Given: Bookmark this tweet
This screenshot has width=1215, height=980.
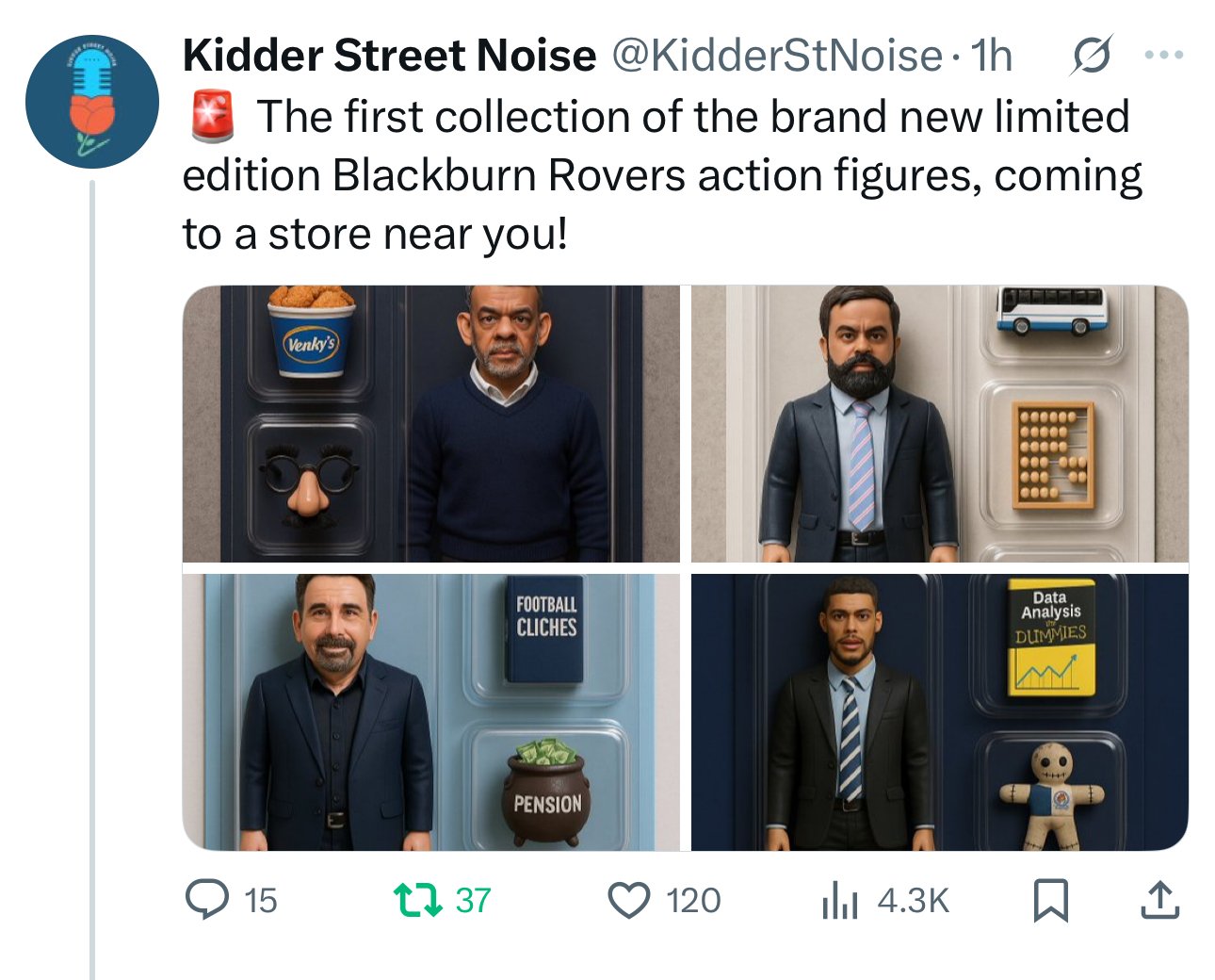Looking at the screenshot, I should point(1050,900).
